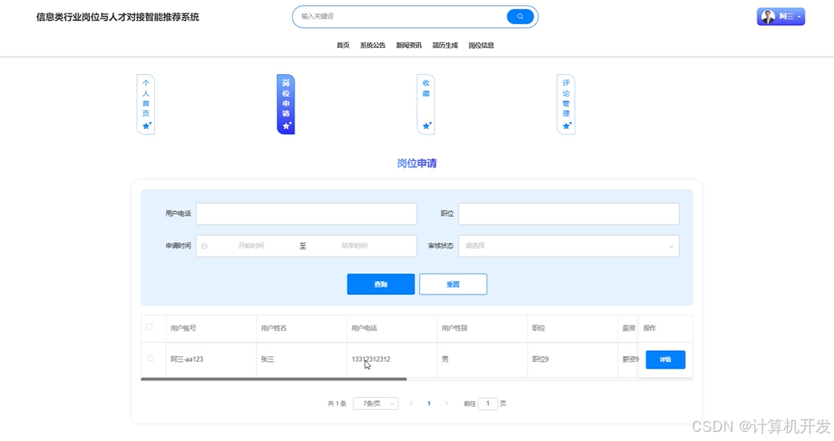Expand the 审核状态 dropdown
834x441 pixels.
point(569,247)
